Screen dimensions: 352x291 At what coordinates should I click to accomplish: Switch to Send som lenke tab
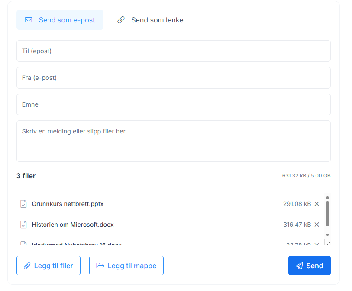tap(150, 20)
